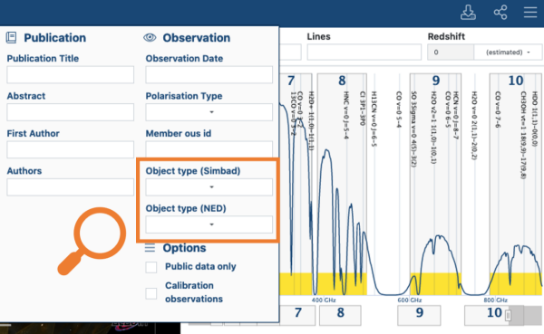Open the Object type (NED) dropdown
The image size is (544, 334).
209,224
